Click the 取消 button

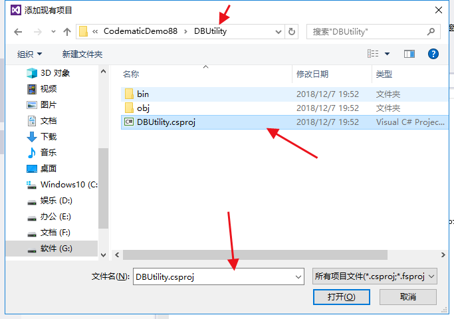tap(407, 296)
